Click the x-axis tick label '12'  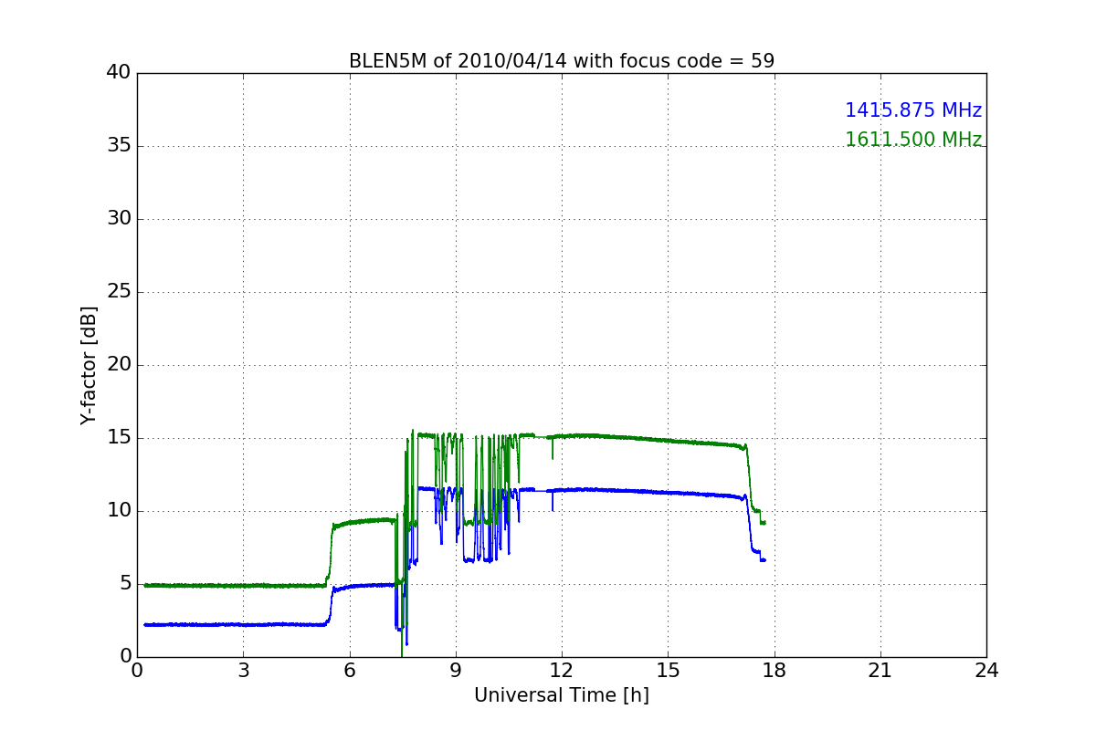562,671
